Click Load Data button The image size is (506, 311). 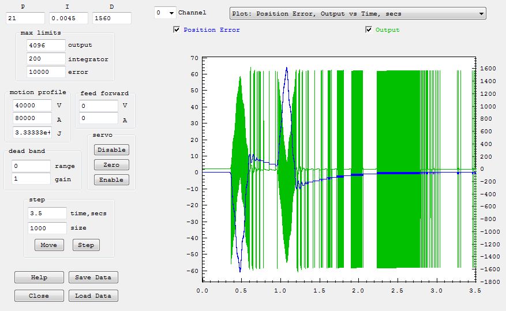tap(93, 296)
